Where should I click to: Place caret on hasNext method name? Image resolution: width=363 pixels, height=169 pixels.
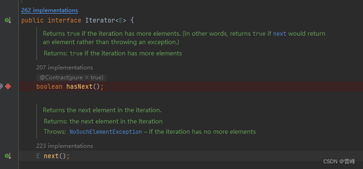pyautogui.click(x=79, y=87)
